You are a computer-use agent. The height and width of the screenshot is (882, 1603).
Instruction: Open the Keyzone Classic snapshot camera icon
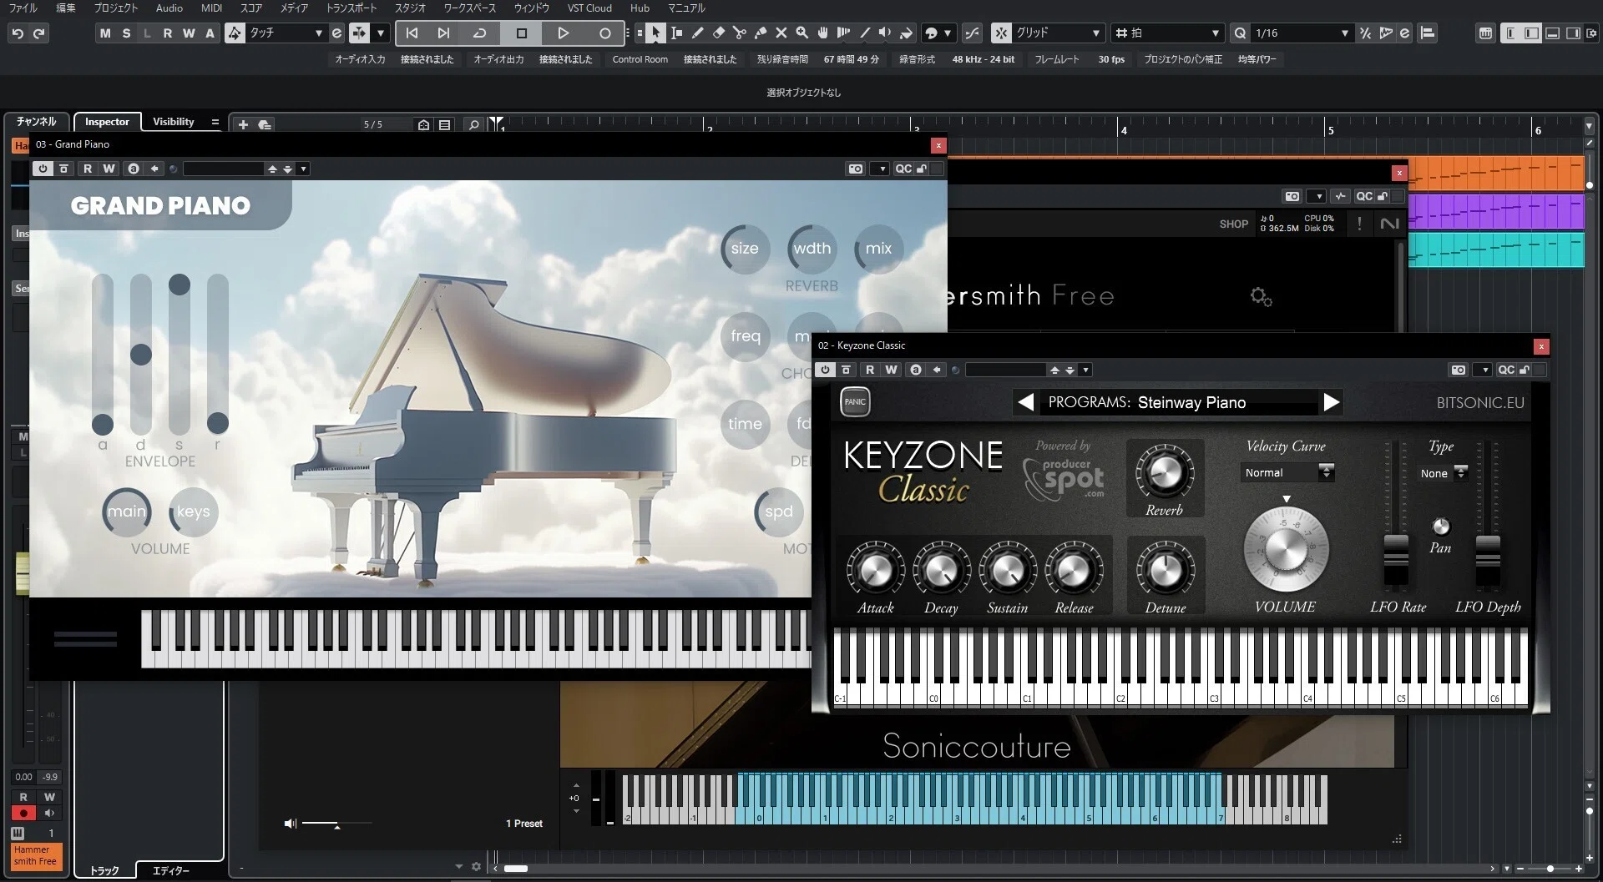pos(1459,370)
